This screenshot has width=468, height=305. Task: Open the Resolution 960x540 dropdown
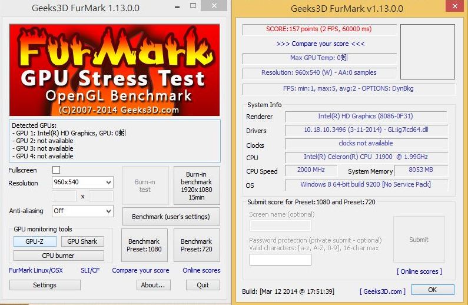(82, 182)
